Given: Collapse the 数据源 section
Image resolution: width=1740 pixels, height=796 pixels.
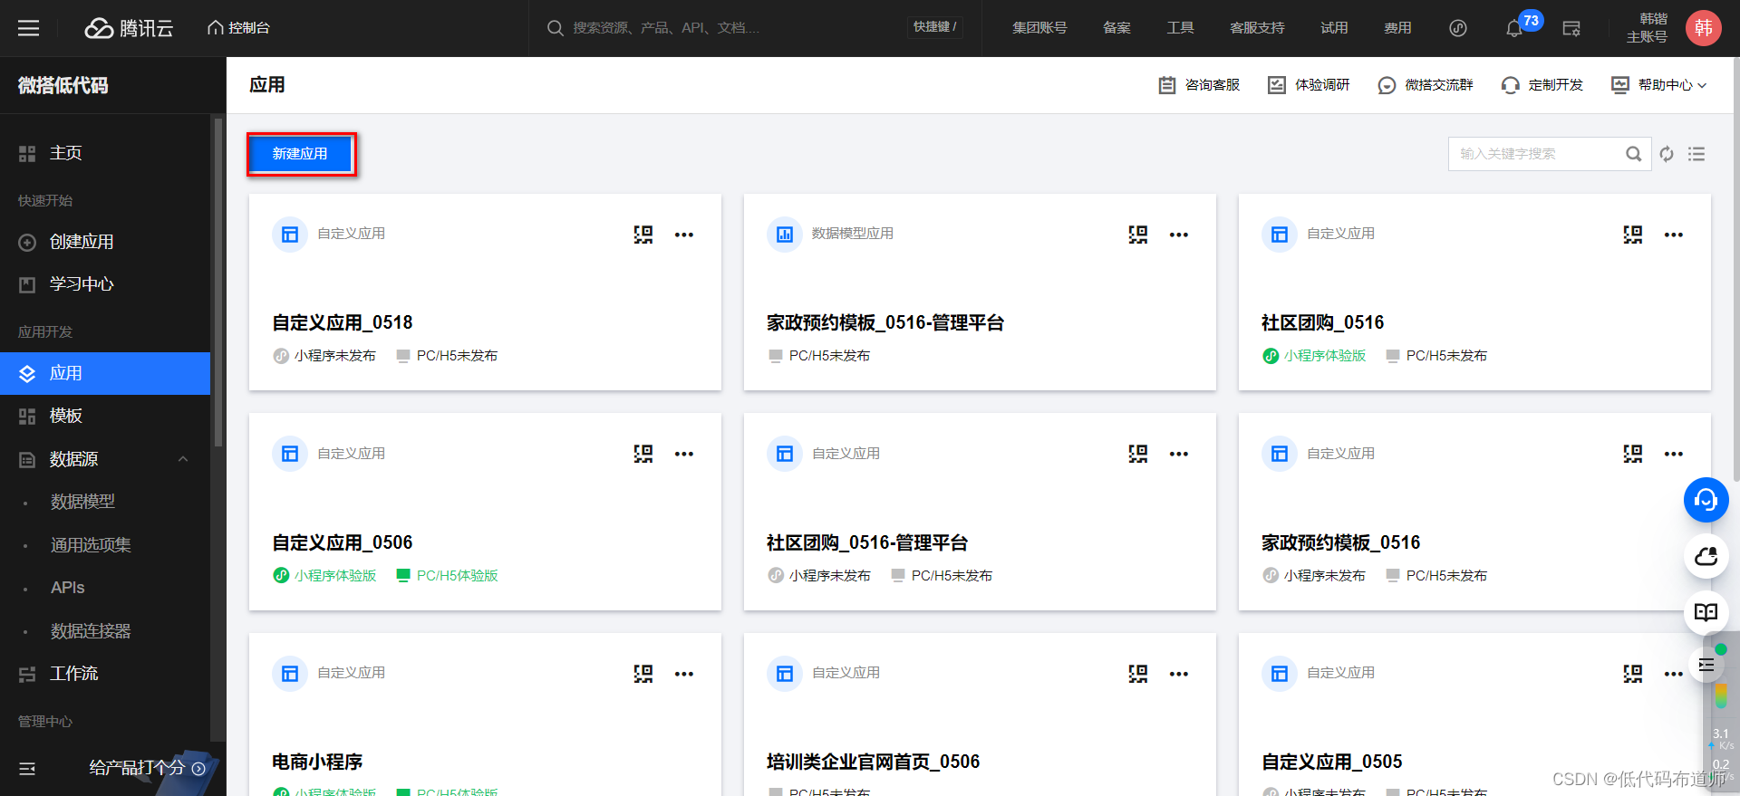Looking at the screenshot, I should (183, 459).
